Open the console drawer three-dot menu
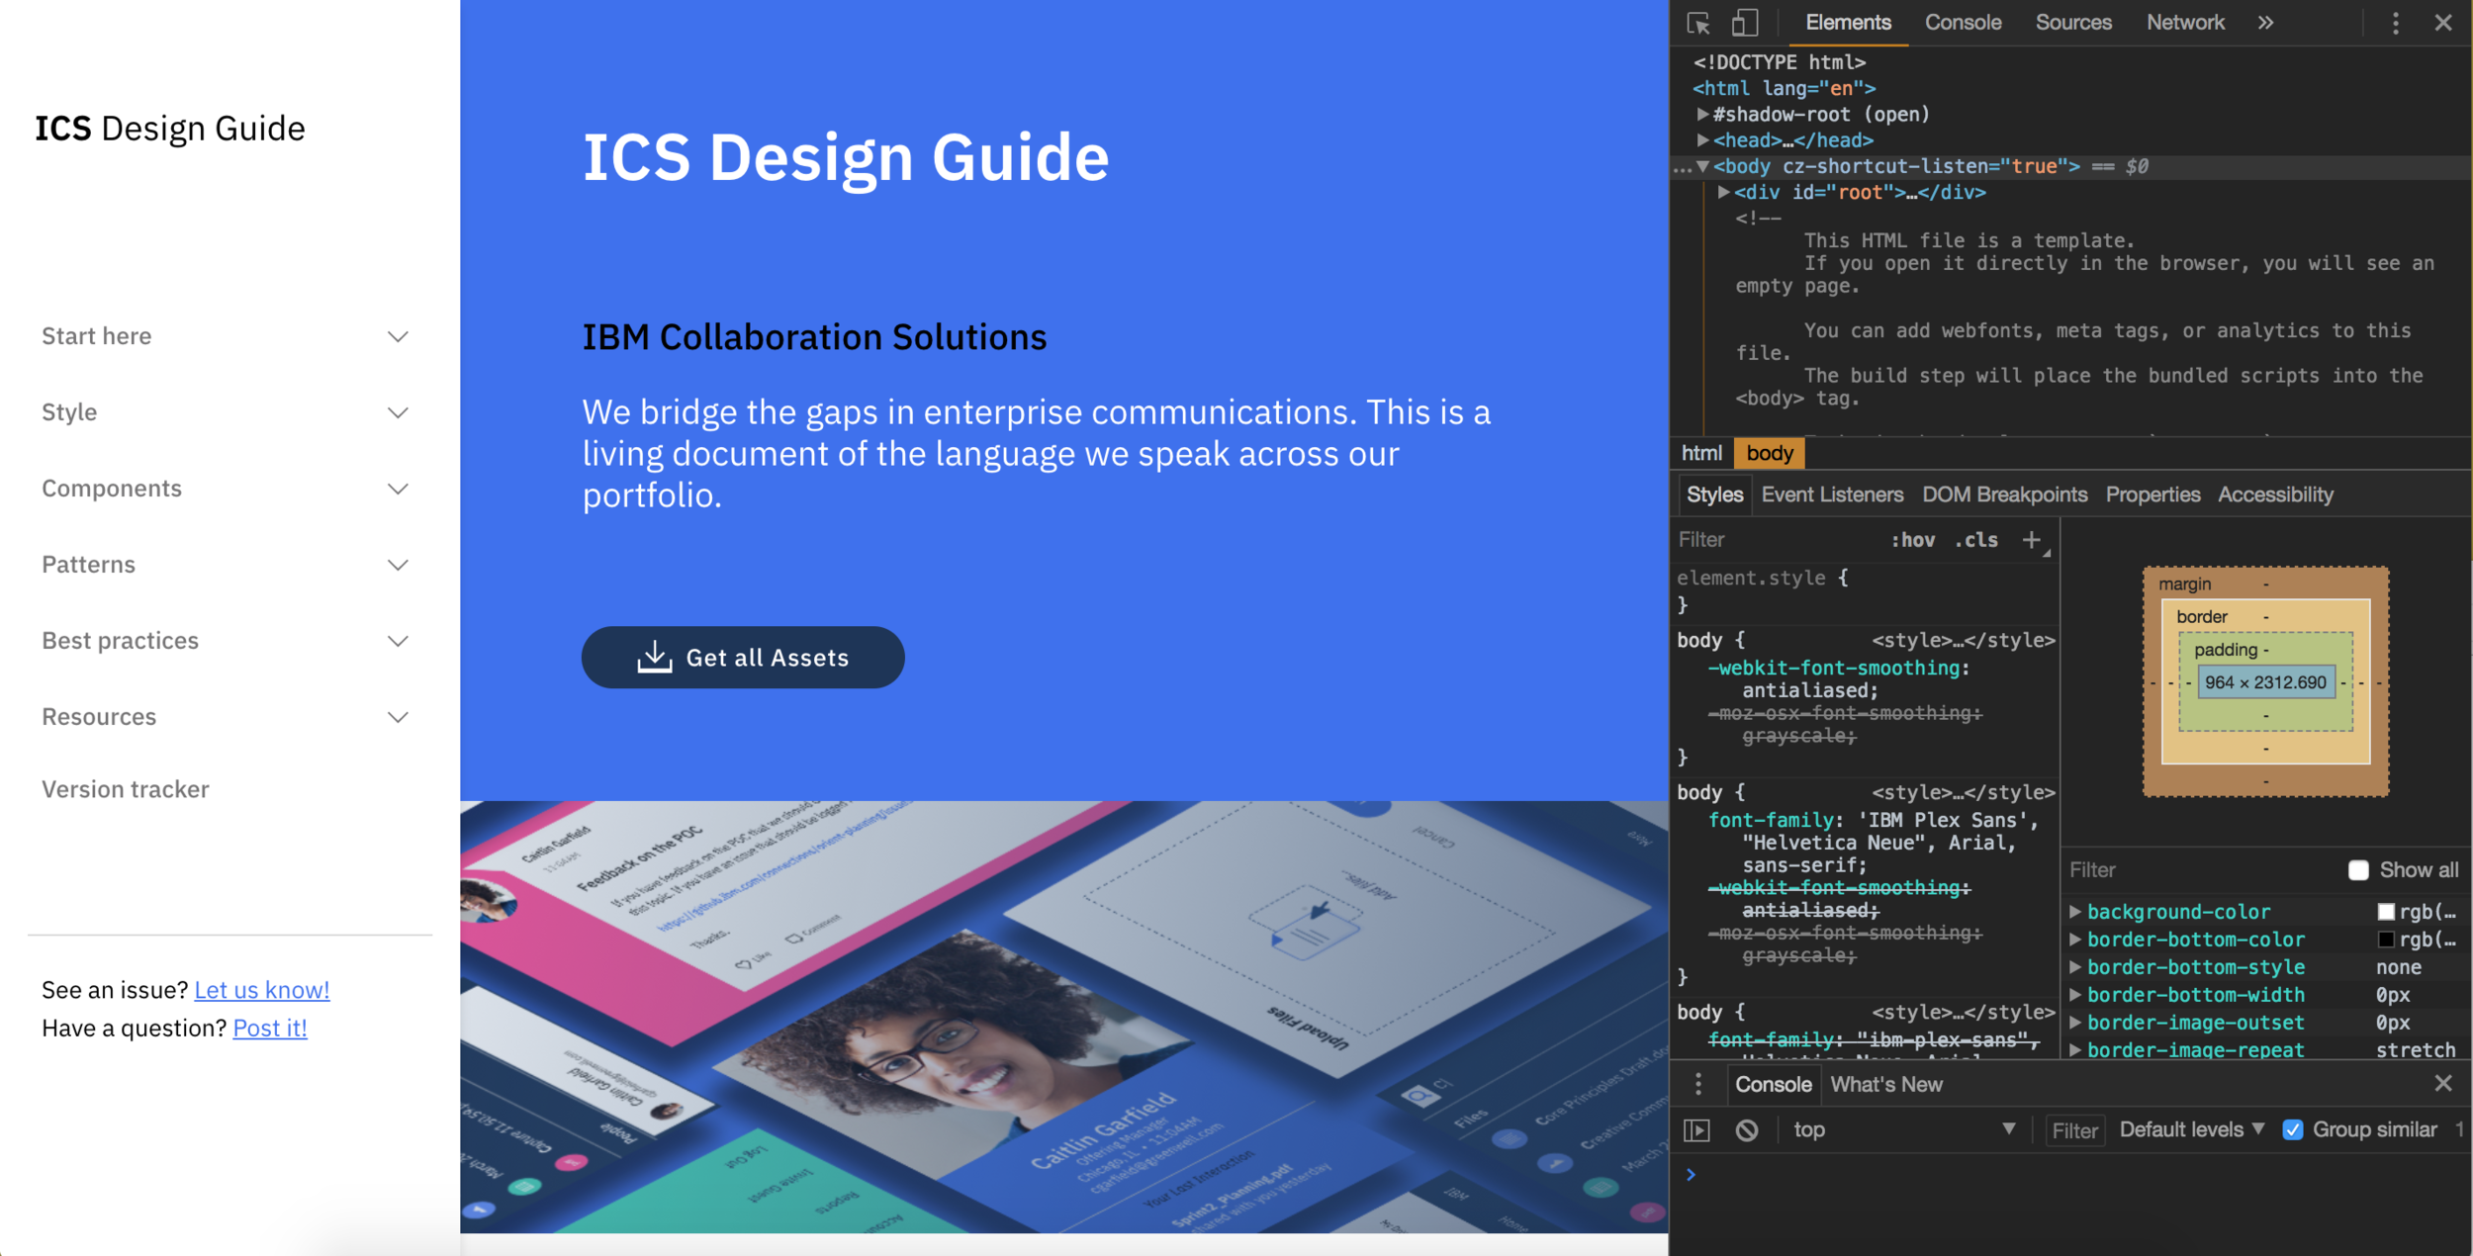Image resolution: width=2473 pixels, height=1256 pixels. pyautogui.click(x=1698, y=1085)
